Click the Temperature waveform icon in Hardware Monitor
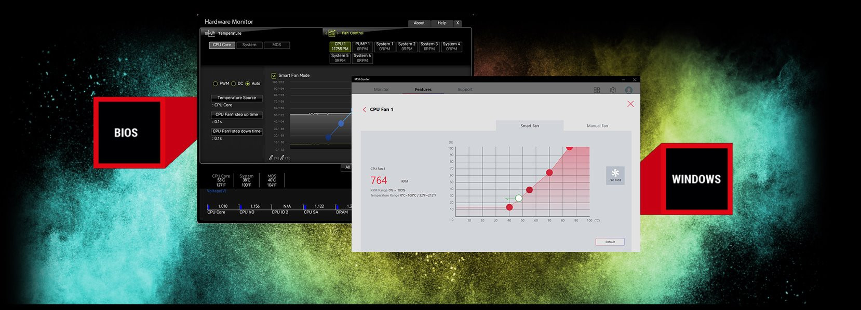 [211, 33]
